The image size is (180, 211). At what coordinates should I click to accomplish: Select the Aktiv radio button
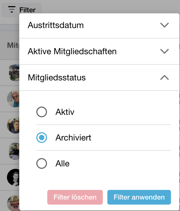click(x=42, y=112)
